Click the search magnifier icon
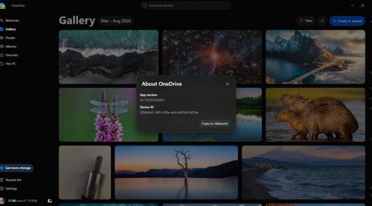The height and width of the screenshot is (206, 372). [x=144, y=6]
